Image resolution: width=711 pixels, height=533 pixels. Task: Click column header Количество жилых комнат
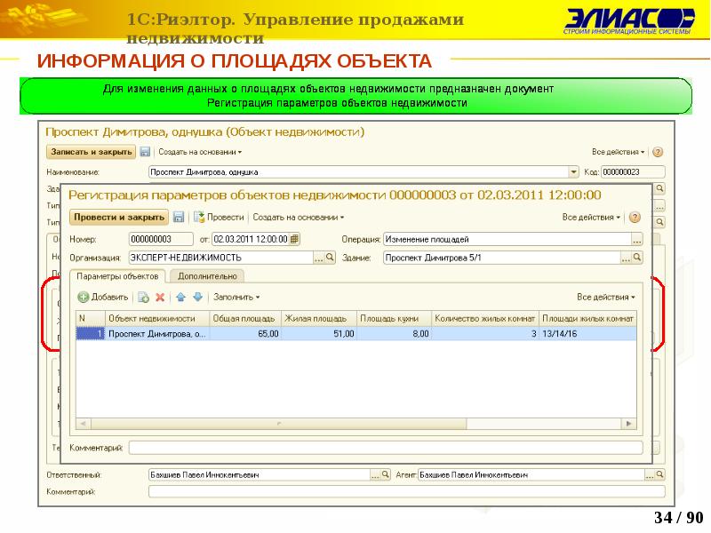(485, 319)
